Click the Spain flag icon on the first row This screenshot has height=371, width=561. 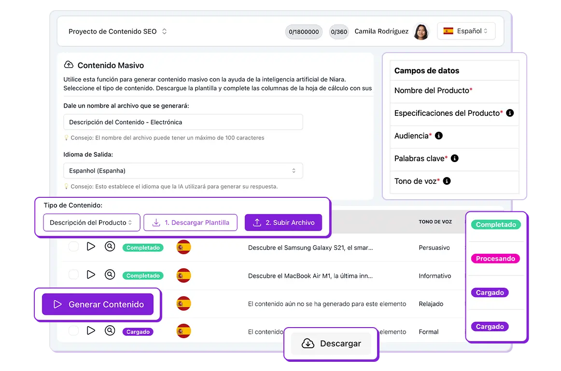click(184, 247)
